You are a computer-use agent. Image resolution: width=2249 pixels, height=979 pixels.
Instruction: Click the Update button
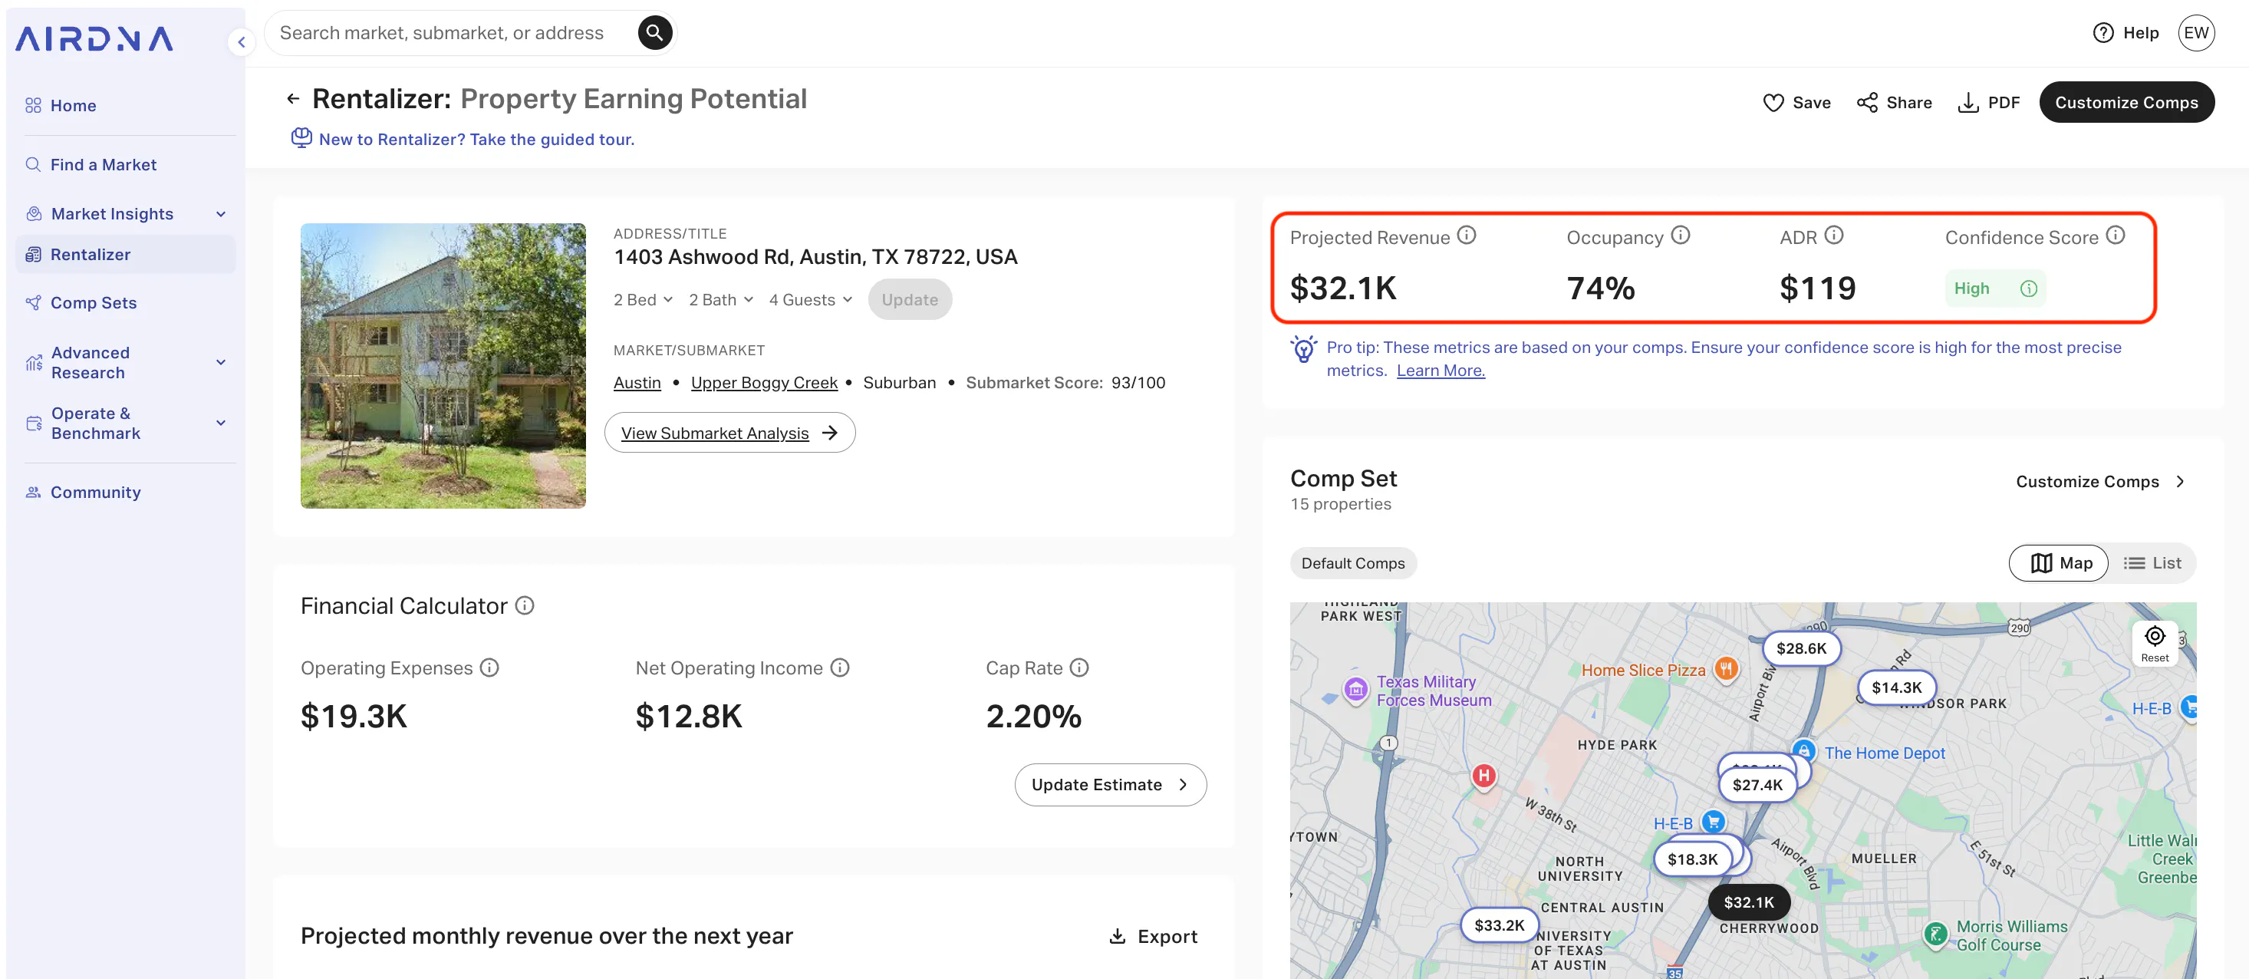tap(909, 299)
